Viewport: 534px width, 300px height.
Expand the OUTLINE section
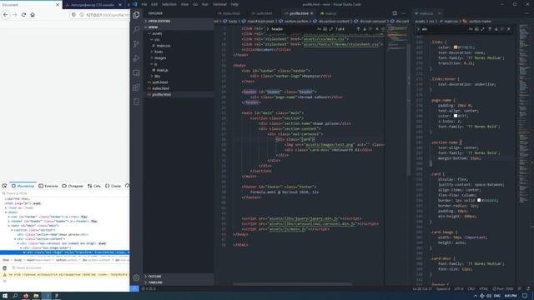(x=179, y=277)
